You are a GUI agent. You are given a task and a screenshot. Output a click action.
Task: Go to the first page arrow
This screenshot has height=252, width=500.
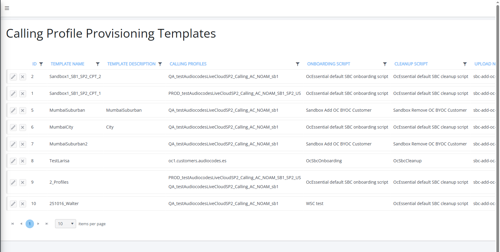[12, 224]
